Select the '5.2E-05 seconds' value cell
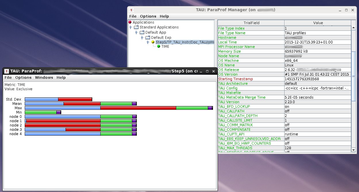Image resolution: width=359 pixels, height=192 pixels. point(318,97)
